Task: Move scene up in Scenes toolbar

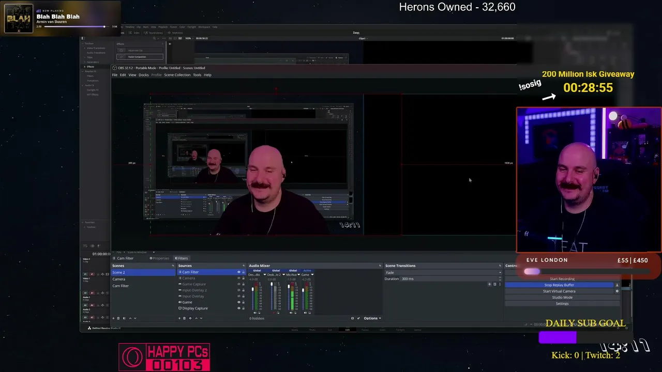Action: 130,318
